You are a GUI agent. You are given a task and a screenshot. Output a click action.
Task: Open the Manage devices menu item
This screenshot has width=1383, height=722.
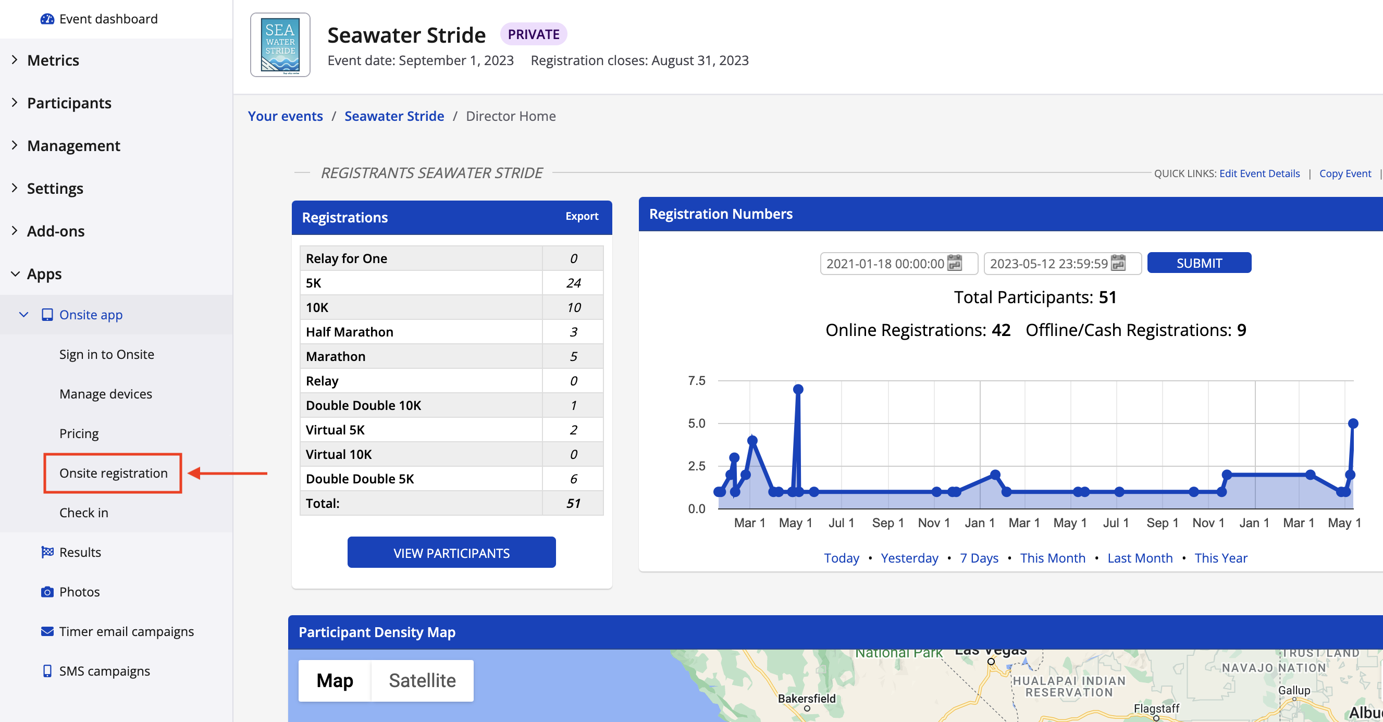(x=106, y=394)
